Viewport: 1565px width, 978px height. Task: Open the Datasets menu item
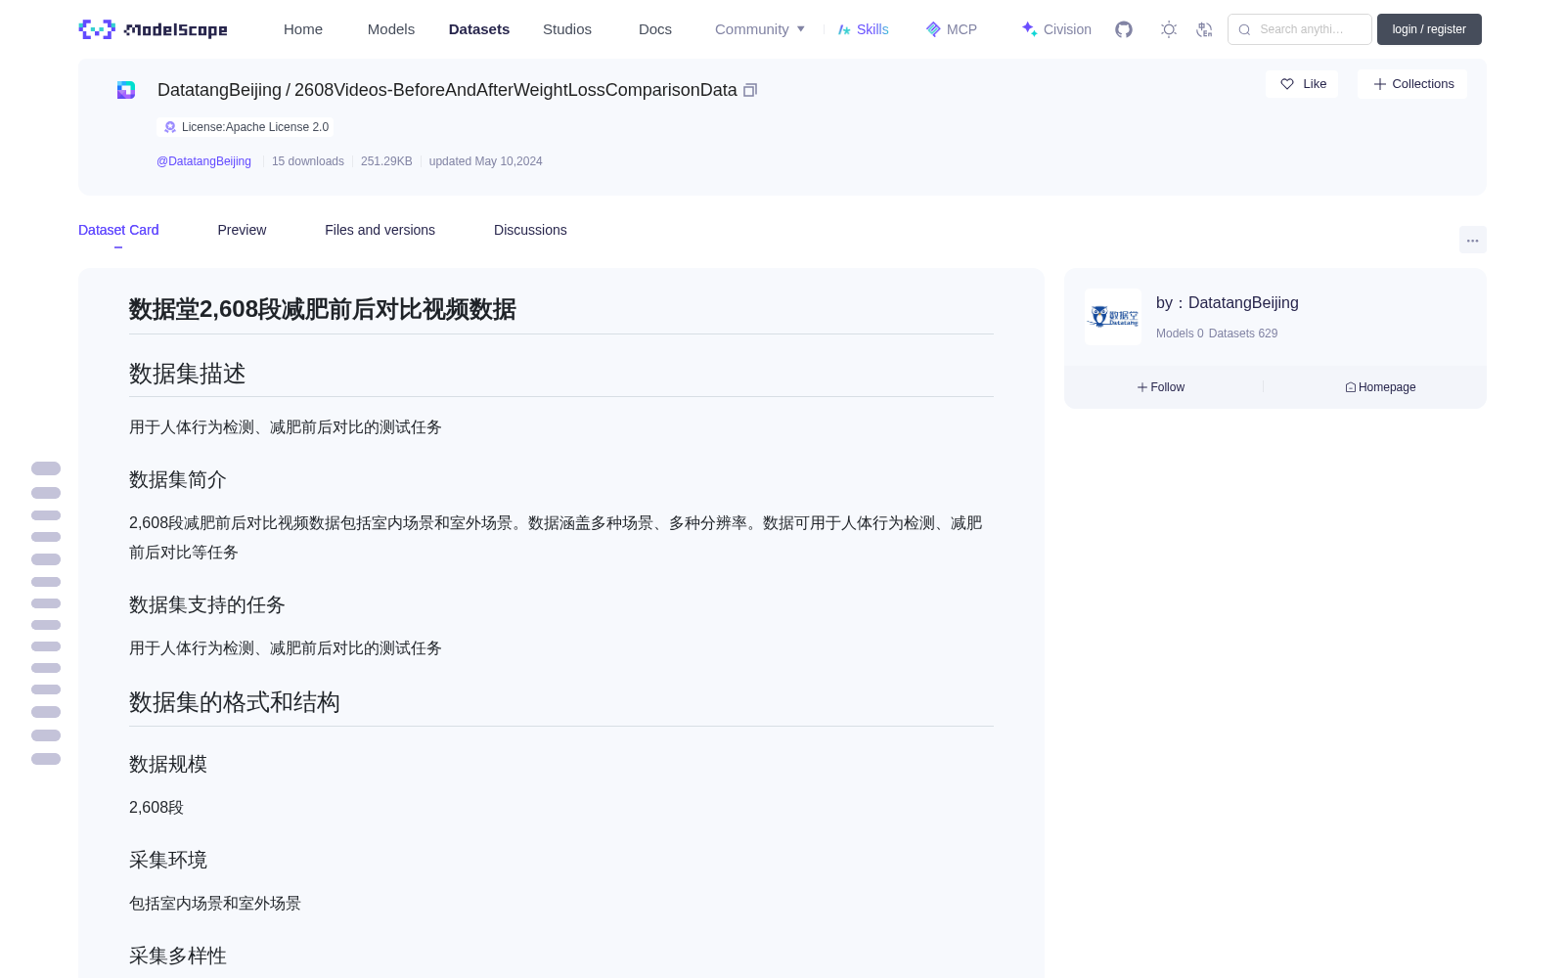(479, 29)
